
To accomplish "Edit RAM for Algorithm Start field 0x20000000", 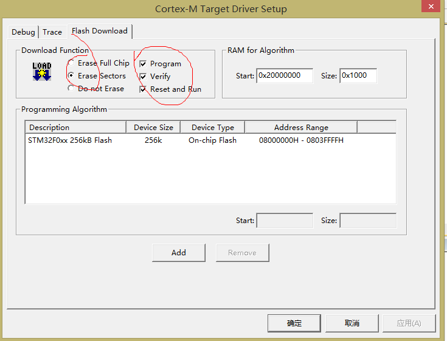I will (285, 75).
